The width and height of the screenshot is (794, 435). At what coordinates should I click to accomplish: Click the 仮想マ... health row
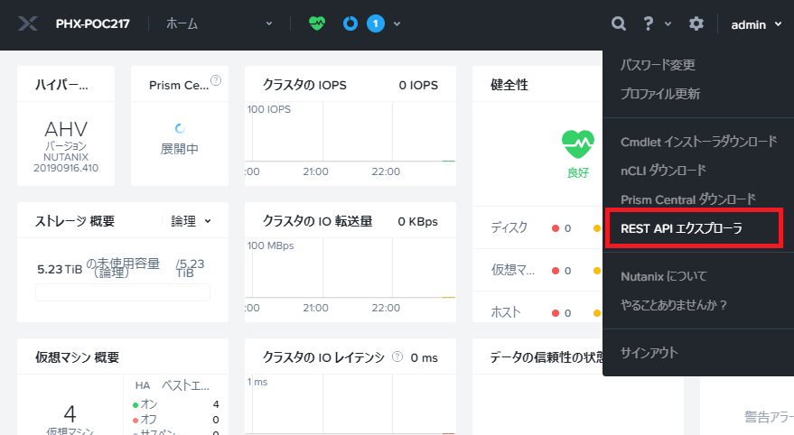[x=537, y=270]
